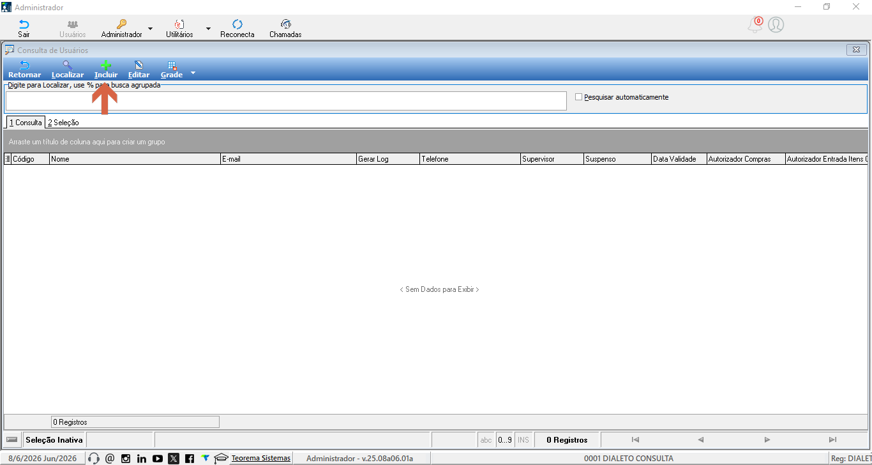
Task: Sort by the Código column header
Action: click(x=31, y=159)
